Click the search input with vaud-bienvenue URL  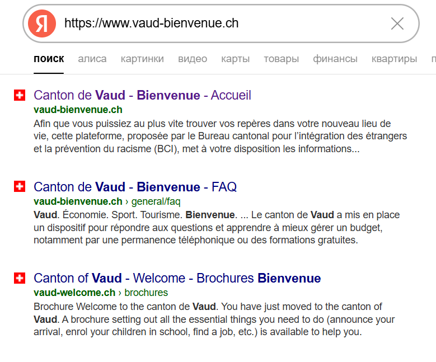224,23
